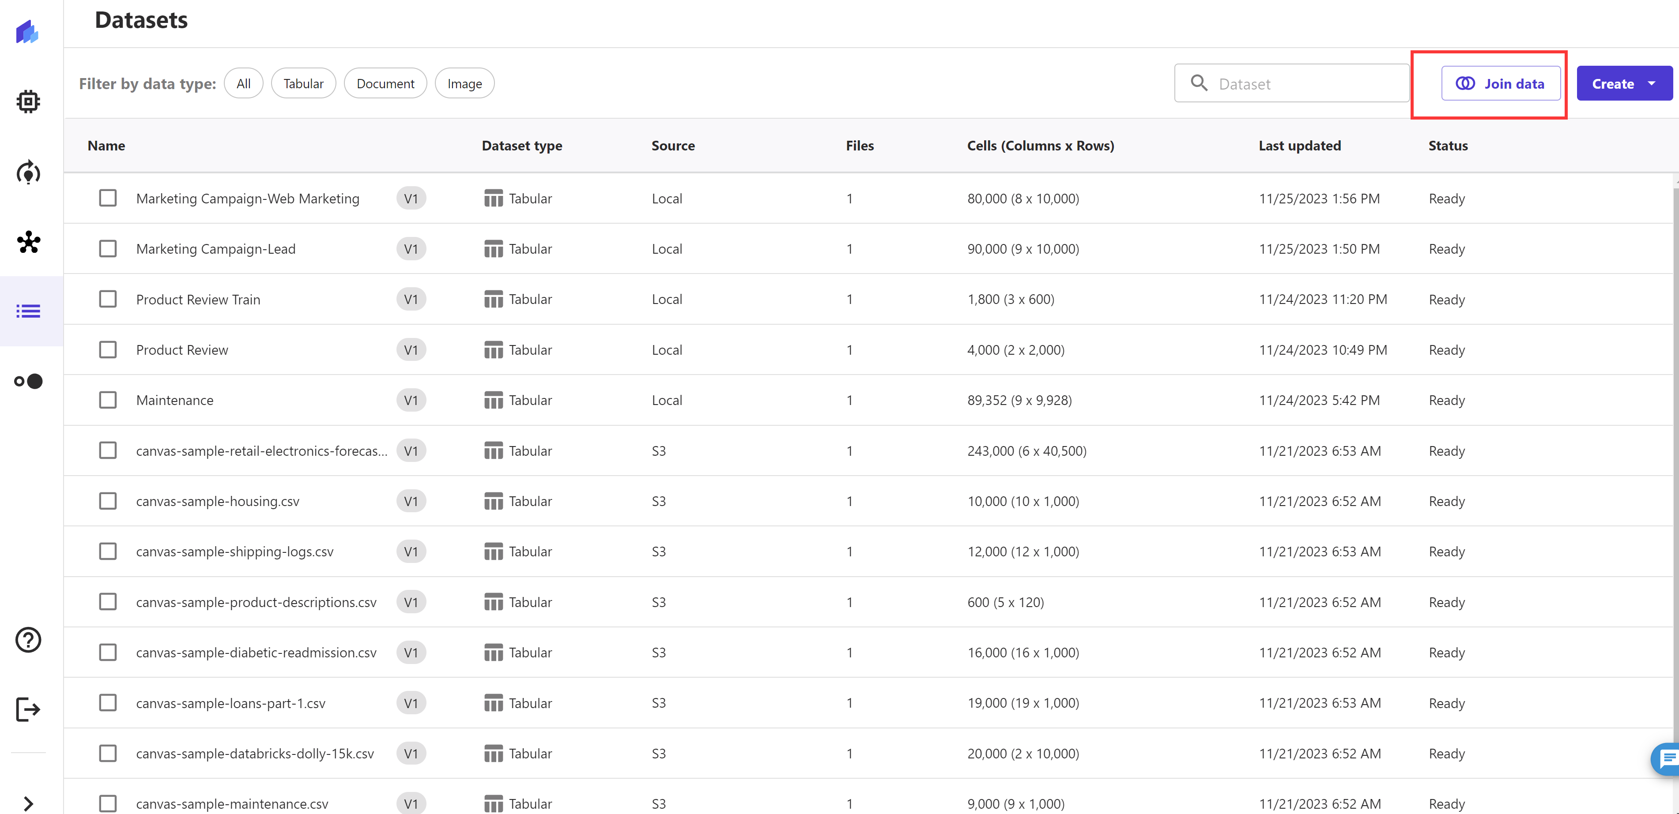The width and height of the screenshot is (1679, 814).
Task: Select checkbox for Marketing Campaign-Lead
Action: coord(108,249)
